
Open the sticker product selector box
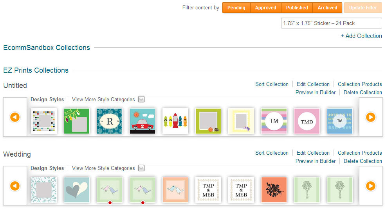[331, 23]
